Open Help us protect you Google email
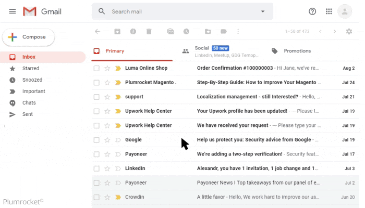 (225, 140)
